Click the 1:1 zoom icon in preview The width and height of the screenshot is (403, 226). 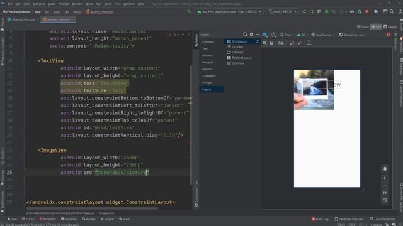[385, 193]
